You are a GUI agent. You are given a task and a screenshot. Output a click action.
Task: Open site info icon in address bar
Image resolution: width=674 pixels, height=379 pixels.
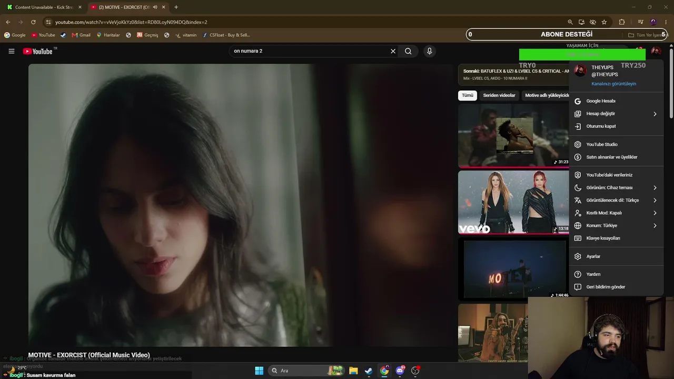point(48,22)
